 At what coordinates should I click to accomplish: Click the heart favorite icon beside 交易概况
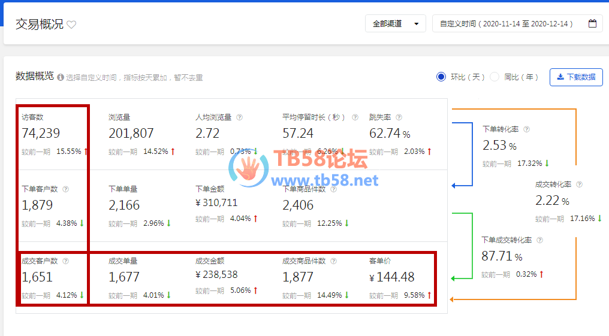71,25
